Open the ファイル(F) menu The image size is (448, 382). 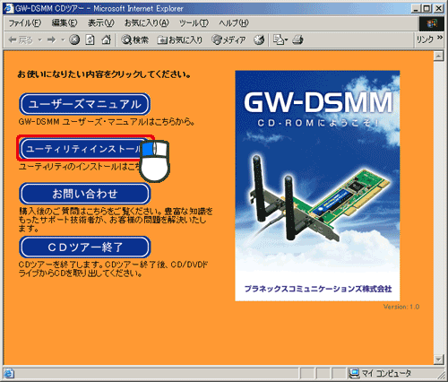pos(24,23)
